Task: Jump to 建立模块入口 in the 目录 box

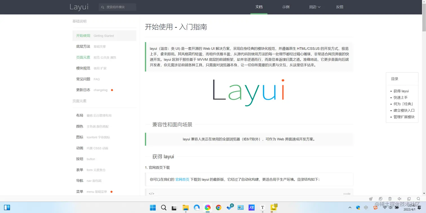Action: tap(404, 110)
